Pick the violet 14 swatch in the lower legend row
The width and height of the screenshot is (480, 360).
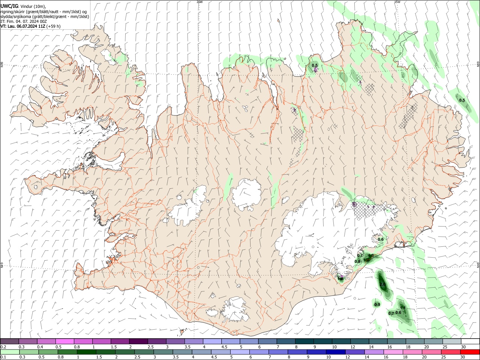click(374, 352)
